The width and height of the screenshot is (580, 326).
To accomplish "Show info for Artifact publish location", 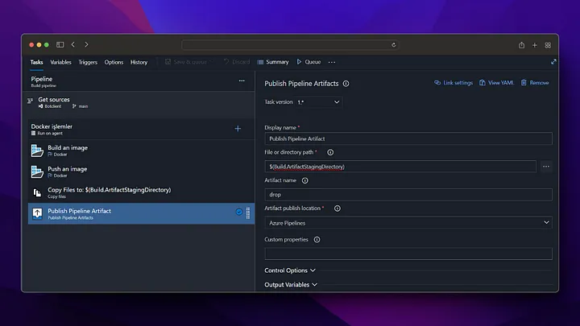I will (x=338, y=208).
